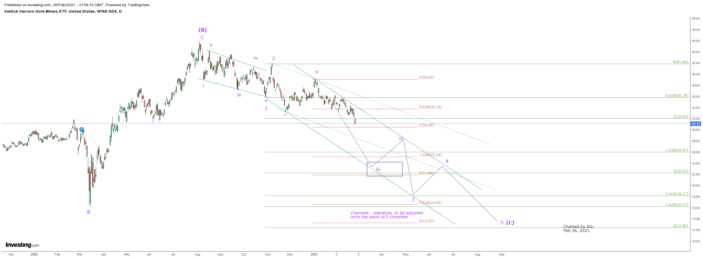
Task: Click the Nov label on time axis
Action: 268,255
